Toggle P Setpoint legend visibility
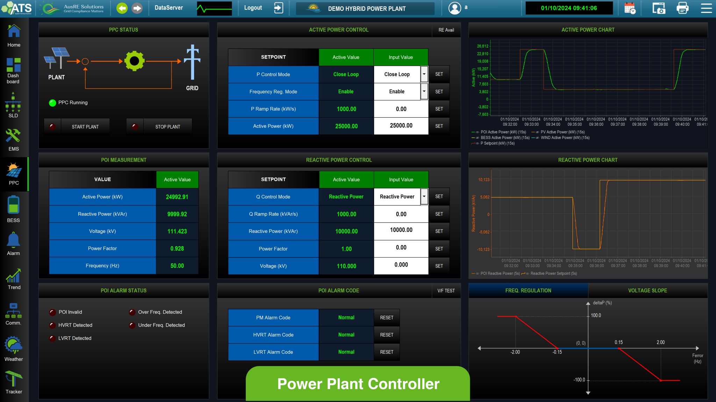 click(477, 144)
